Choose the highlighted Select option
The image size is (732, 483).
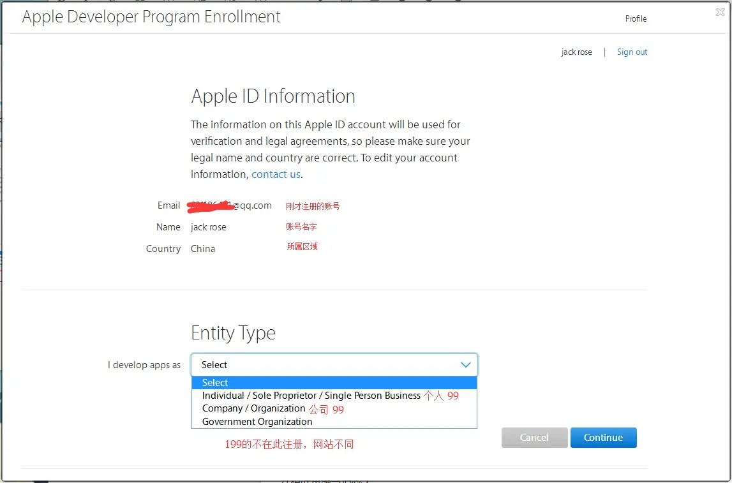coord(334,383)
